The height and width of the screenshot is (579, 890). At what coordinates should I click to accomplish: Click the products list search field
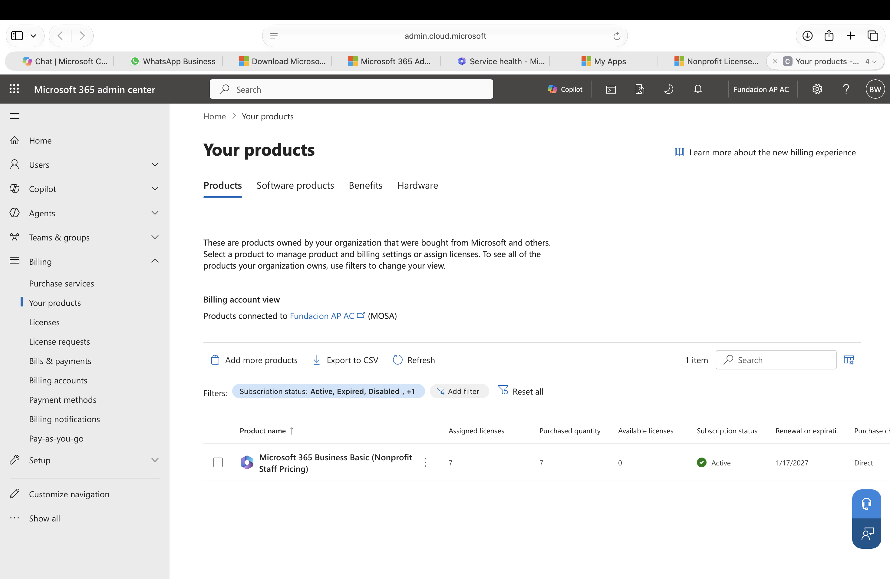coord(776,360)
